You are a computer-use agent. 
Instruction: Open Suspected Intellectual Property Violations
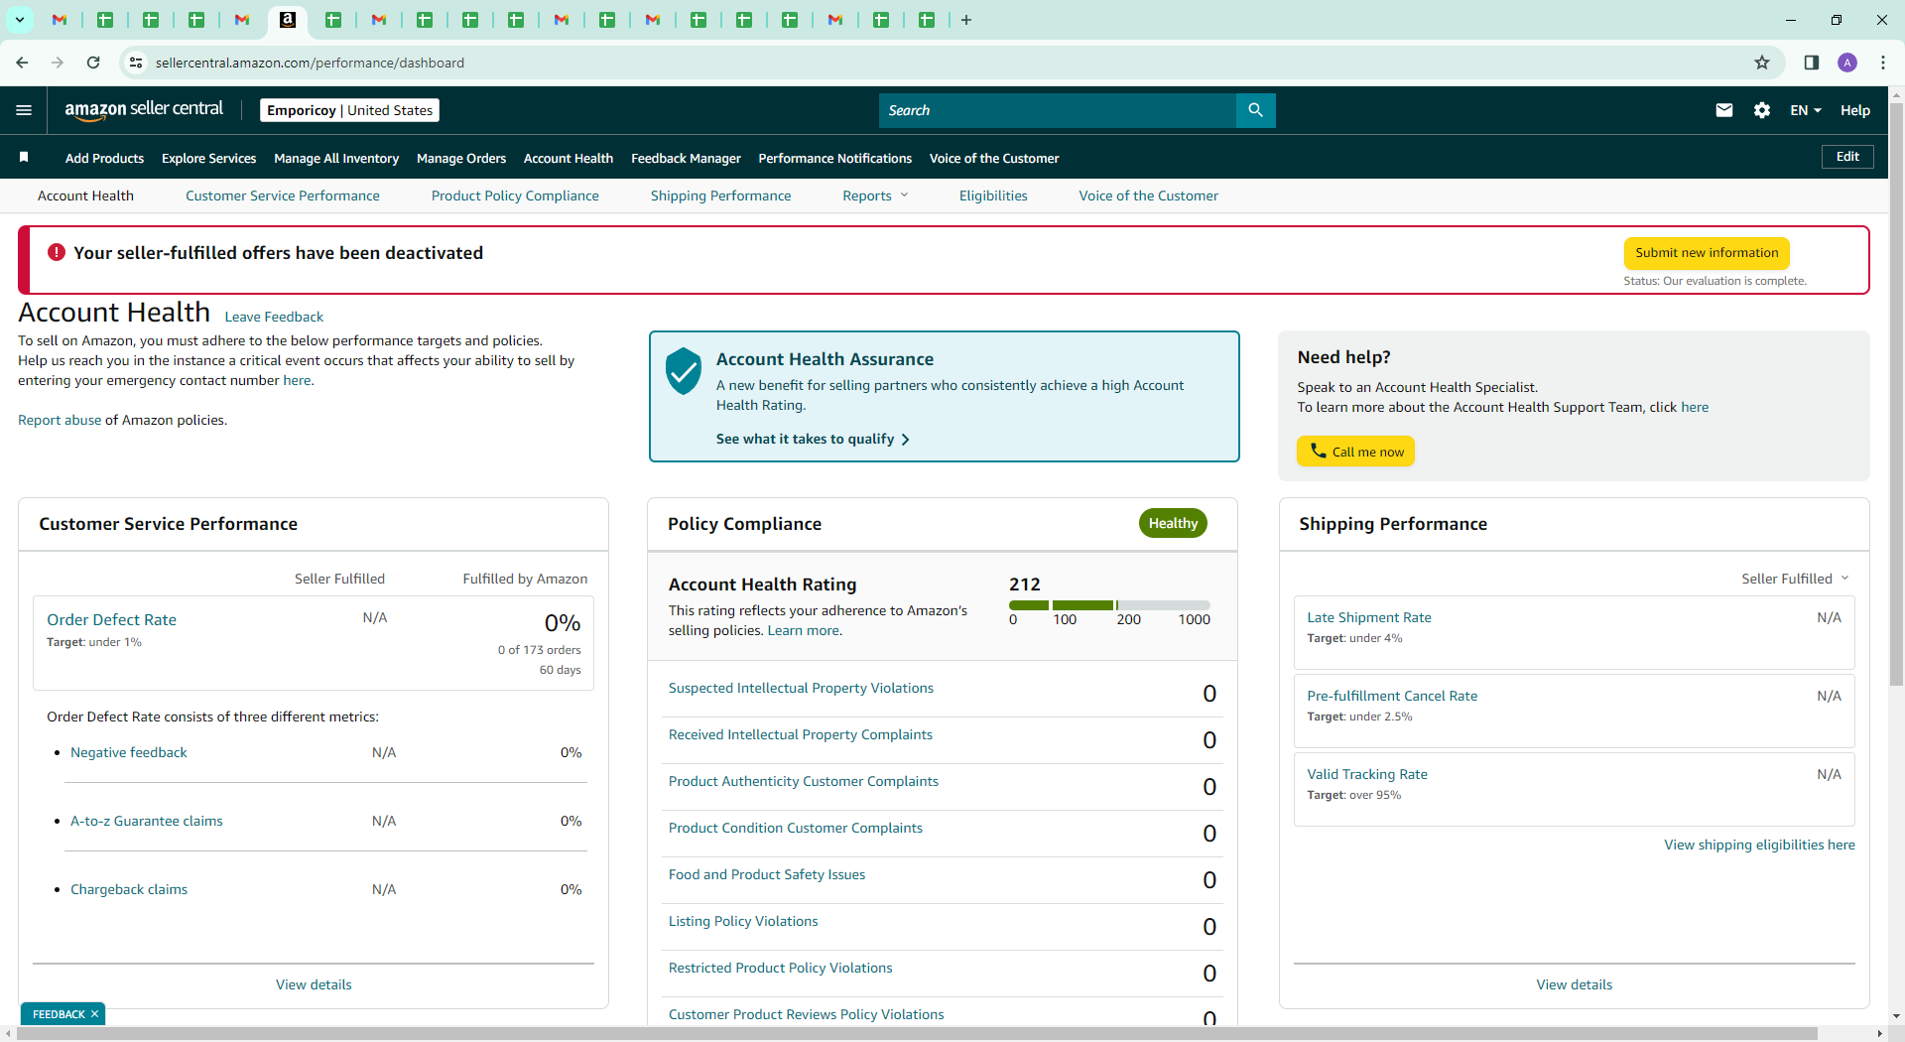[x=801, y=688]
